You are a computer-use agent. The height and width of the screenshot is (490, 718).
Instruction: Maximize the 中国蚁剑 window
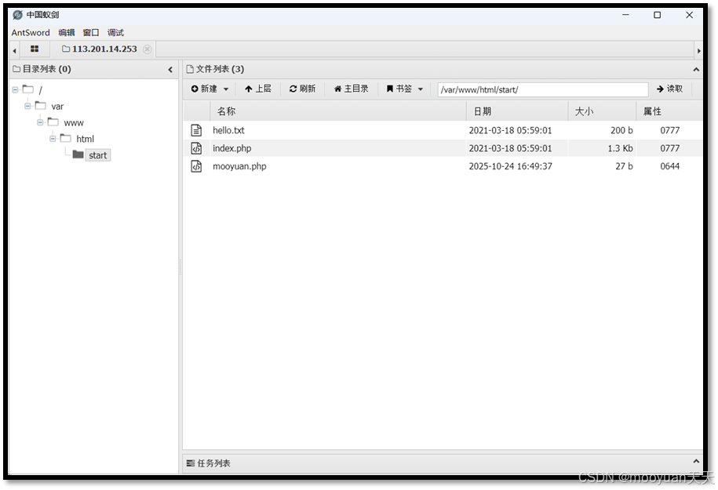[657, 15]
